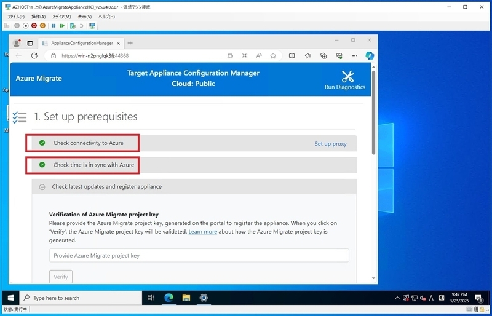Click the Azure Migrate header title
This screenshot has width=492, height=316.
coord(39,79)
